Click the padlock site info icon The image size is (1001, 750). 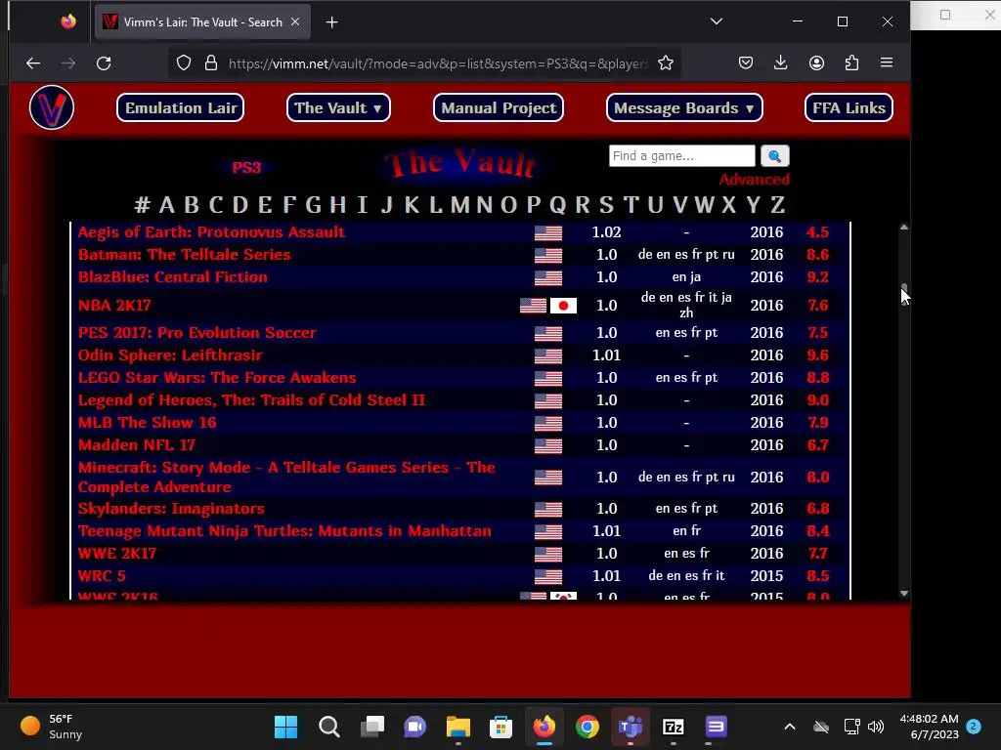(211, 63)
